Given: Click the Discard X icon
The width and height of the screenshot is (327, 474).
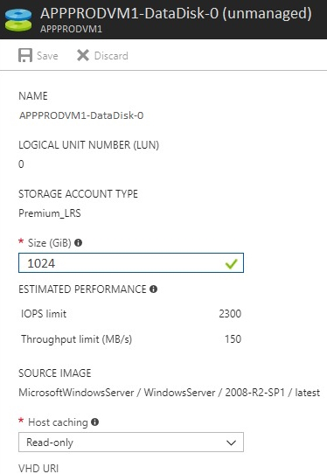Looking at the screenshot, I should coord(83,55).
